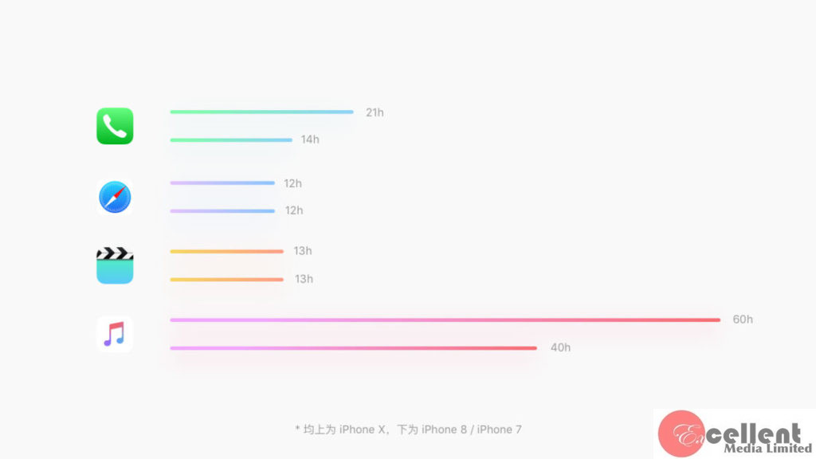816x459 pixels.
Task: Click the lower 12h Safari bar
Action: point(222,211)
